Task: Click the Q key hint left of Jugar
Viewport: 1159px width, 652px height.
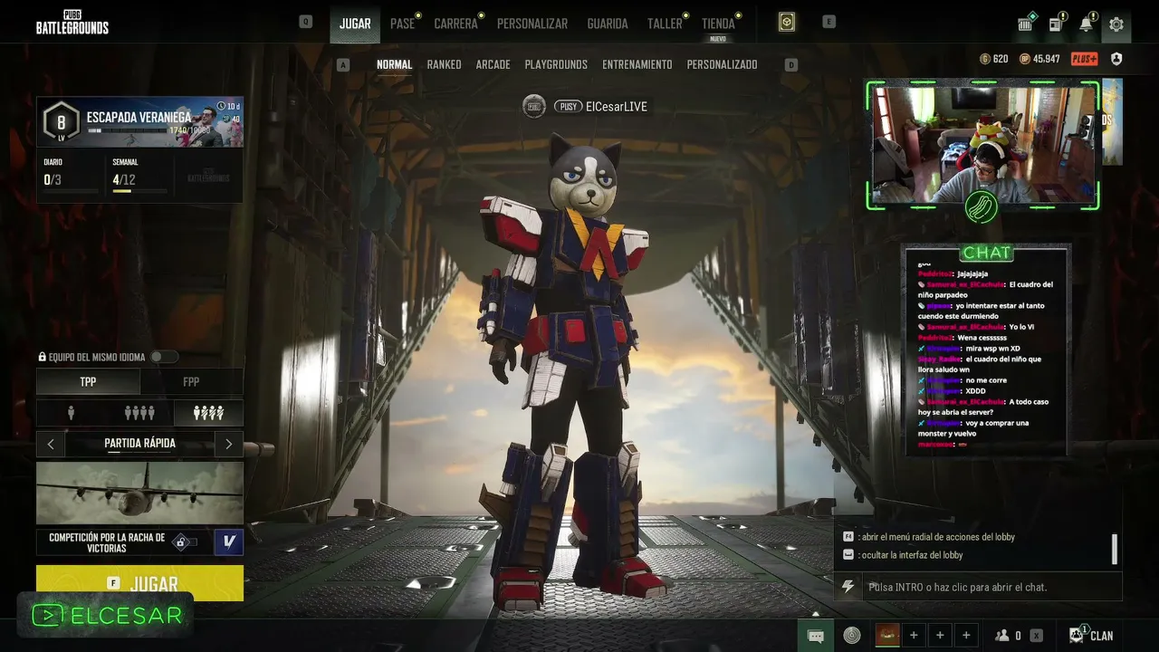Action: 306,22
